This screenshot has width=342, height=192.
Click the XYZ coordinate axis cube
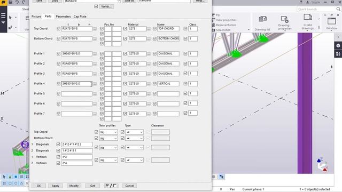[x=322, y=165]
